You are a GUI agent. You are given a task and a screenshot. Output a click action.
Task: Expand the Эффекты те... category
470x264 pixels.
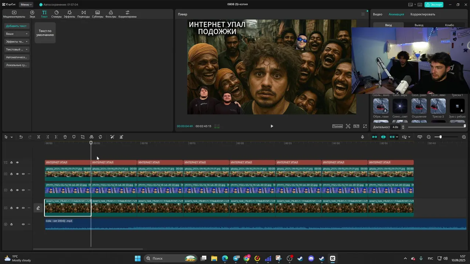pos(17,41)
